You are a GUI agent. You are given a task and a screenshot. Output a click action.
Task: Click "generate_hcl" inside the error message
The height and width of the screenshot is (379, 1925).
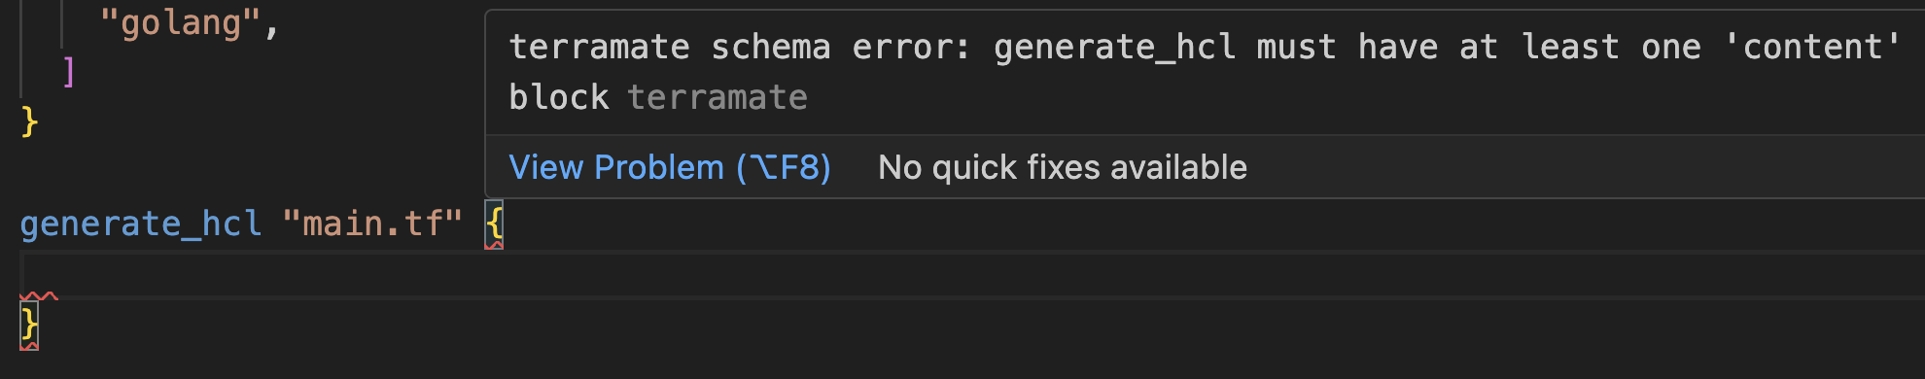coord(1114,47)
